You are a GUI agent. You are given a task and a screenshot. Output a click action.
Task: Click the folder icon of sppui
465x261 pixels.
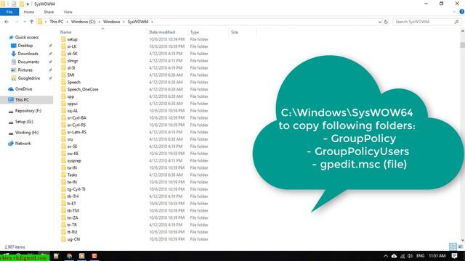[x=63, y=104]
